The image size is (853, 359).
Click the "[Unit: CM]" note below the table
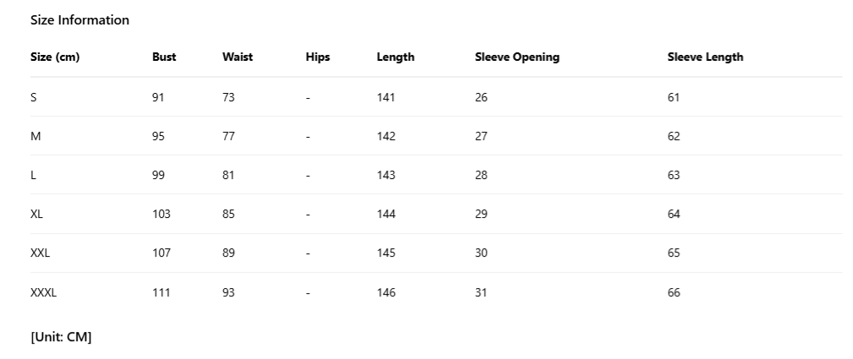point(61,337)
